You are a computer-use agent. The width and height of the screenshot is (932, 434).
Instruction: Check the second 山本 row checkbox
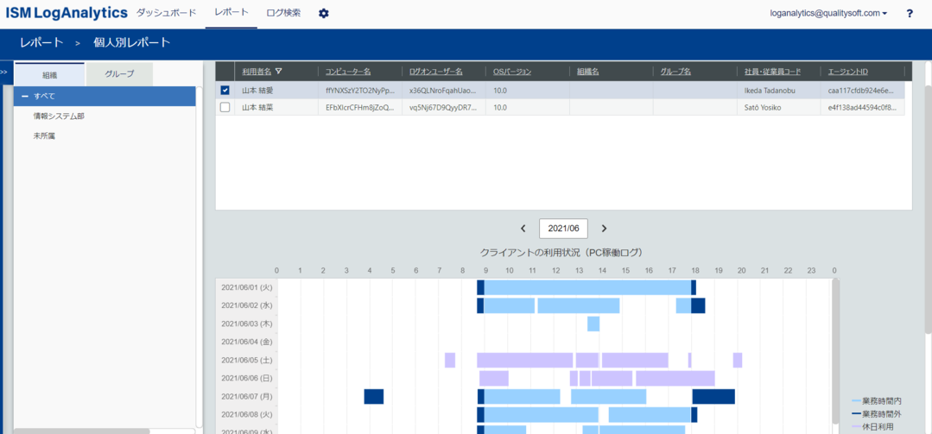tap(225, 107)
